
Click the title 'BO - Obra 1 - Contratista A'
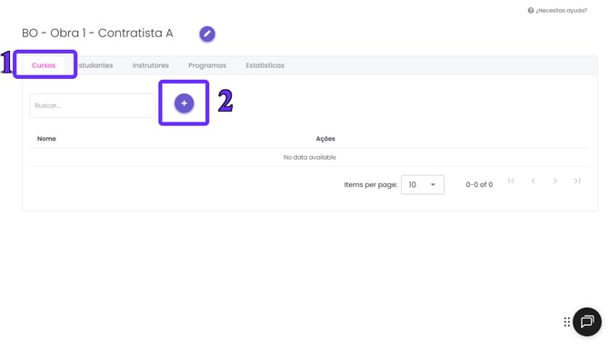point(97,34)
